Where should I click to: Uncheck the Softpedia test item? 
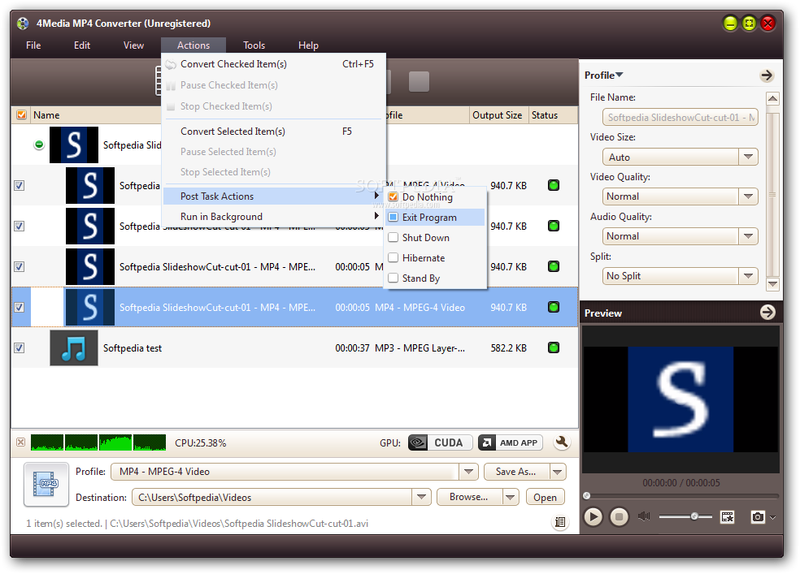coord(20,347)
